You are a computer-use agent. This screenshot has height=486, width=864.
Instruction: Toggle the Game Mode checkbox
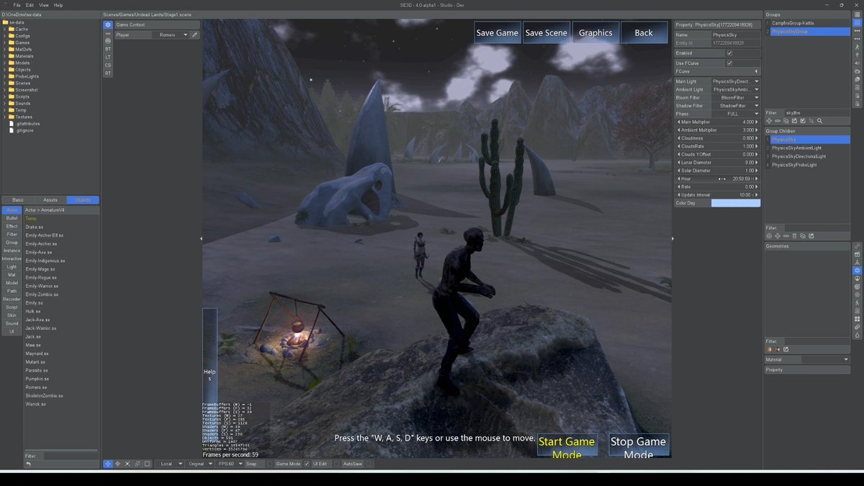pyautogui.click(x=307, y=464)
